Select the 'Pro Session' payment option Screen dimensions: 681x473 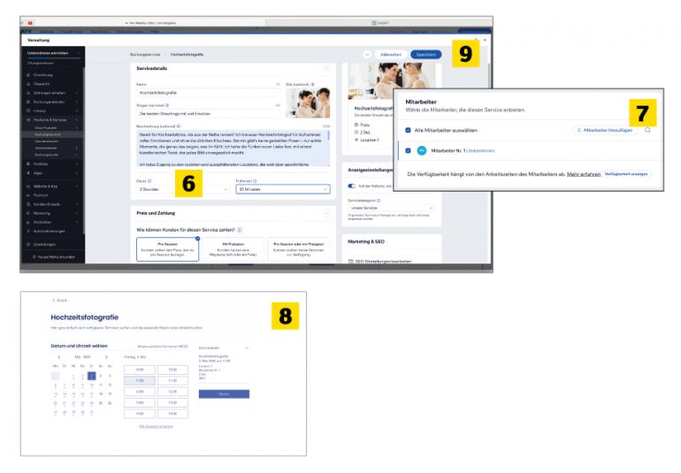(x=168, y=249)
